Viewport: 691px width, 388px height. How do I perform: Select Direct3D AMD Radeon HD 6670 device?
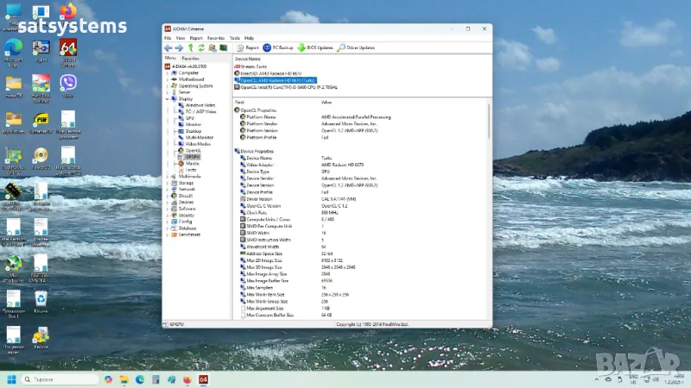pos(271,74)
